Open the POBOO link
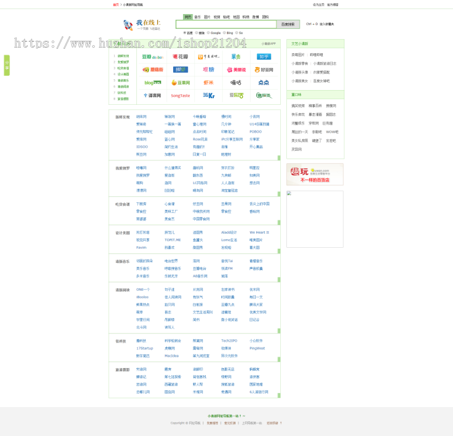 click(256, 132)
